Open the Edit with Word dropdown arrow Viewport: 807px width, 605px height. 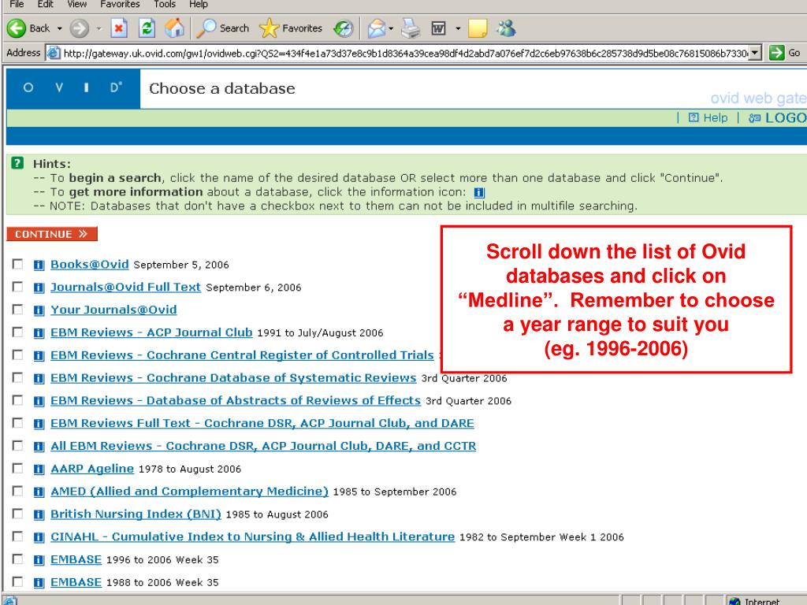coord(458,28)
